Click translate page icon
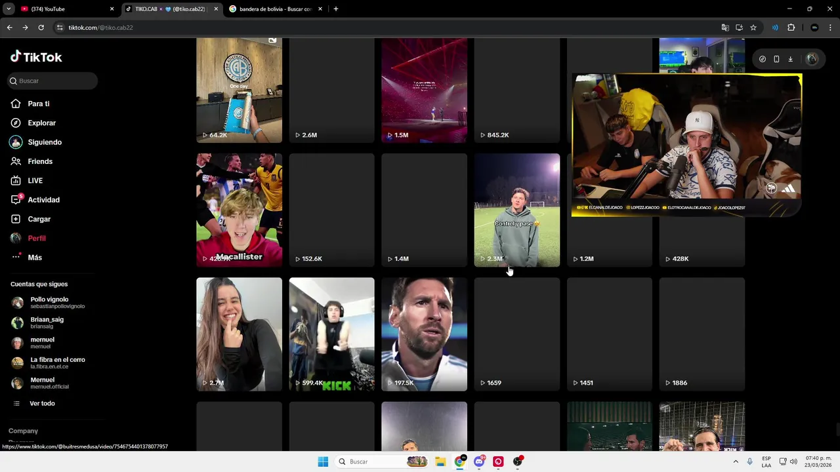The height and width of the screenshot is (472, 840). (x=725, y=28)
